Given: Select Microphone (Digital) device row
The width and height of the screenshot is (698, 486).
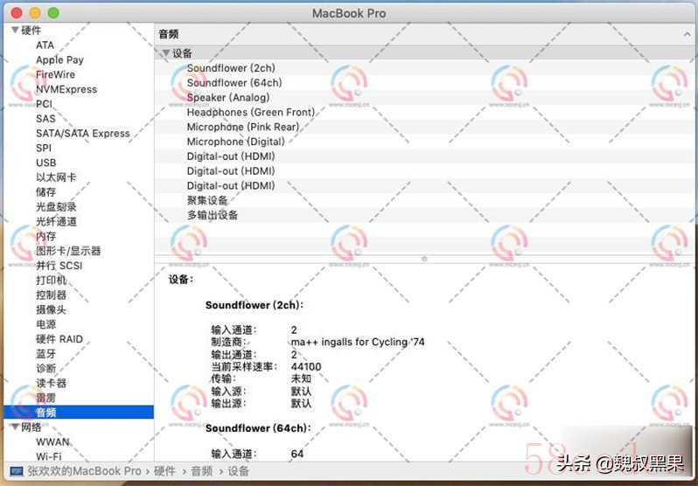Looking at the screenshot, I should (x=426, y=142).
